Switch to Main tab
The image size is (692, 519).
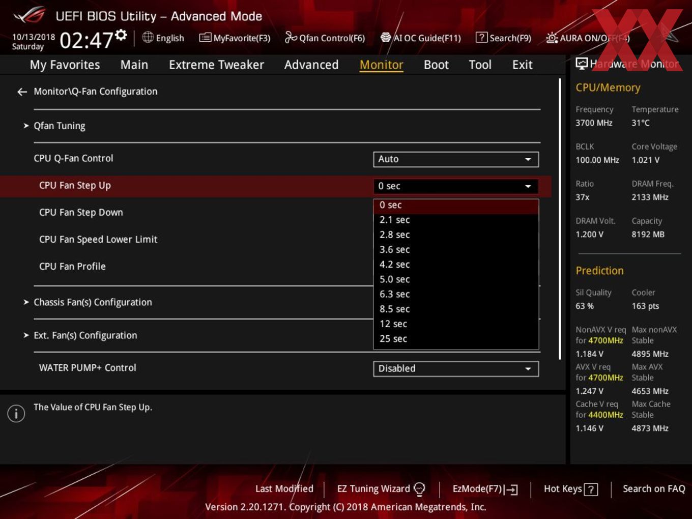click(x=134, y=65)
